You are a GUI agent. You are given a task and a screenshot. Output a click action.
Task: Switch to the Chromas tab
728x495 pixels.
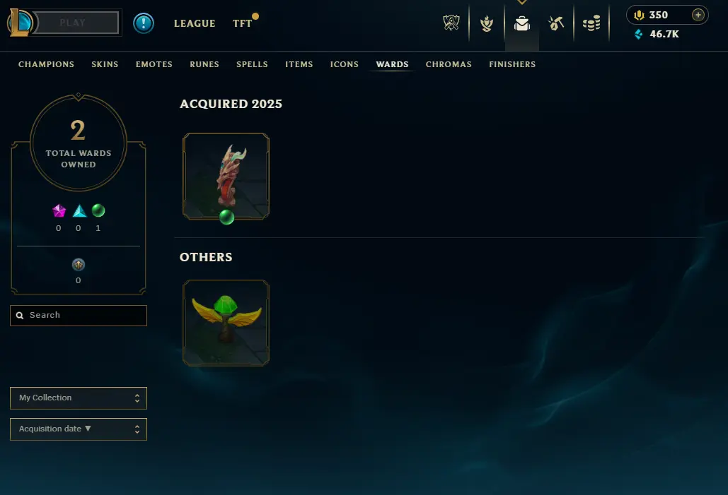[449, 64]
